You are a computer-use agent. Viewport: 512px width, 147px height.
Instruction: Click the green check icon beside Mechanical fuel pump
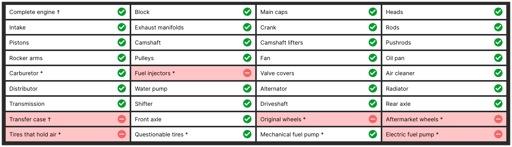[x=373, y=134]
